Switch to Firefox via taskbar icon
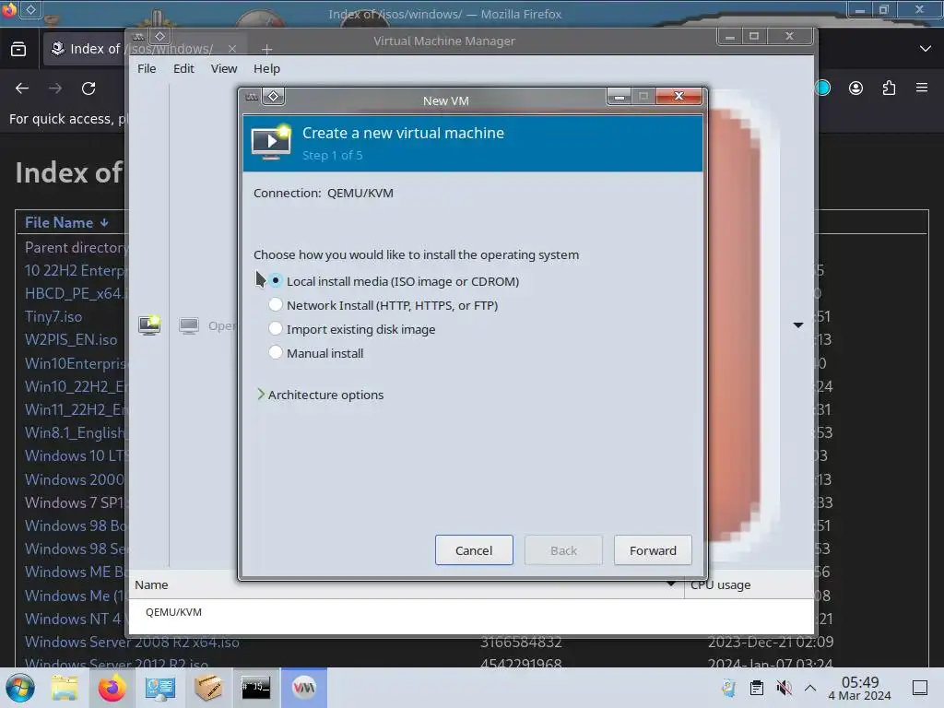944x708 pixels. (112, 688)
